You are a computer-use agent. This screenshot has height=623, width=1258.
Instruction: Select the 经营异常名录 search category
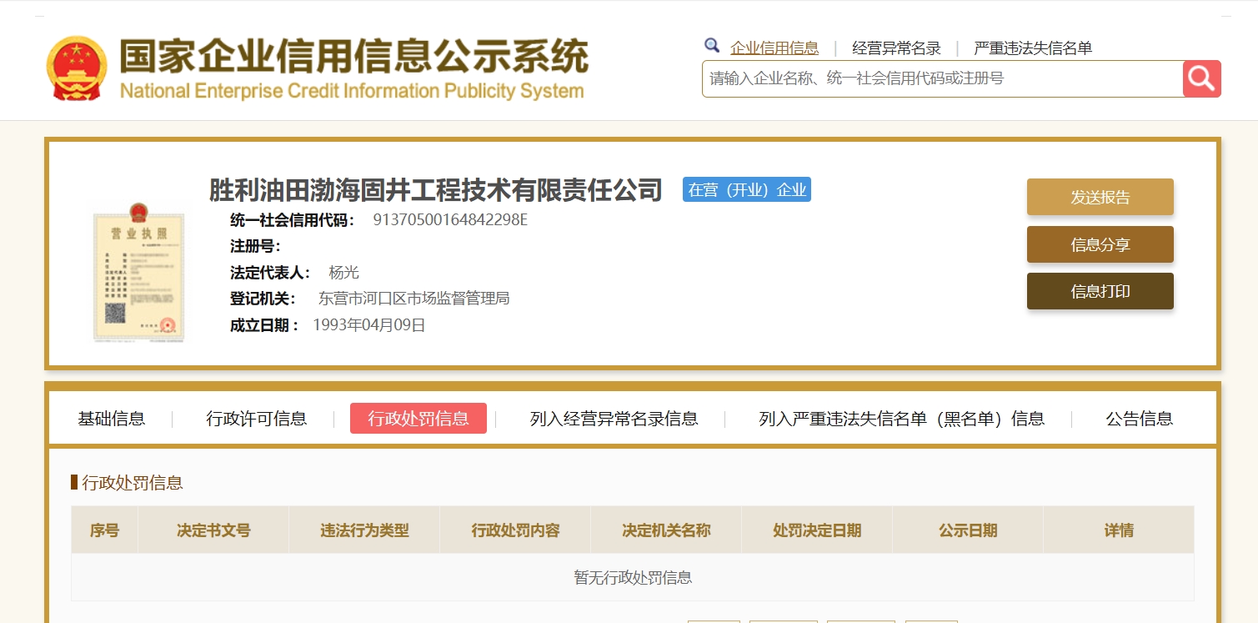click(896, 48)
